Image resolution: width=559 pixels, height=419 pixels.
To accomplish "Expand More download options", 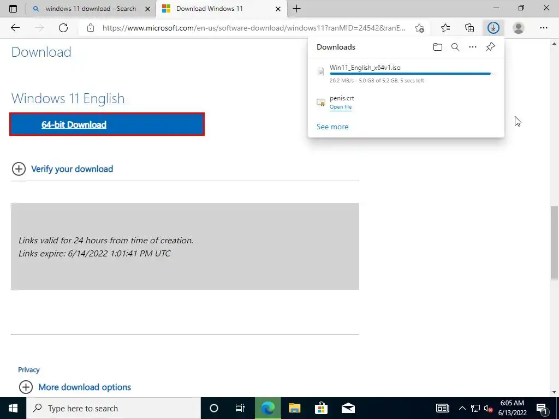I will (85, 387).
